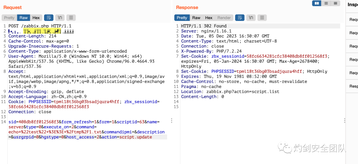
Task: Open the Request panel hamburger options menu
Action: pyautogui.click(x=71, y=18)
